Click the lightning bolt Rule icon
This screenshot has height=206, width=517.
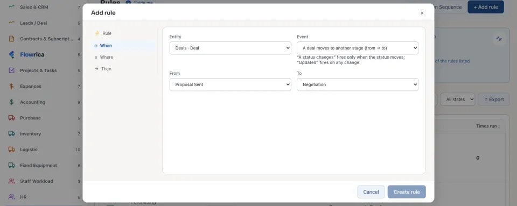click(97, 33)
